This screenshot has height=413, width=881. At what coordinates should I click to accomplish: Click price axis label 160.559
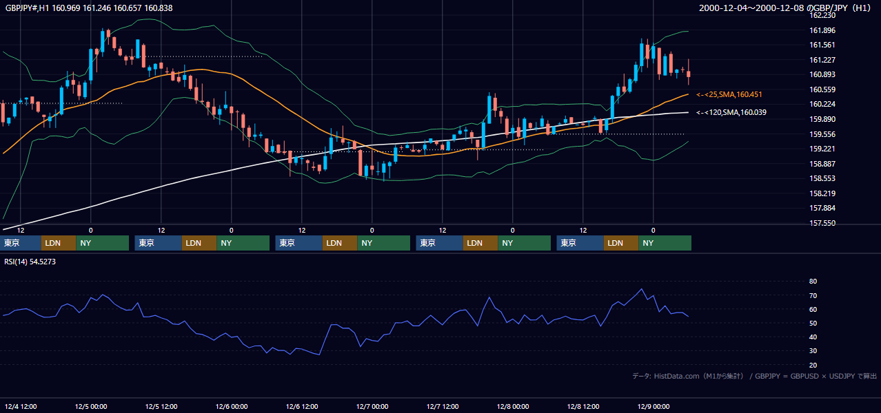(822, 89)
